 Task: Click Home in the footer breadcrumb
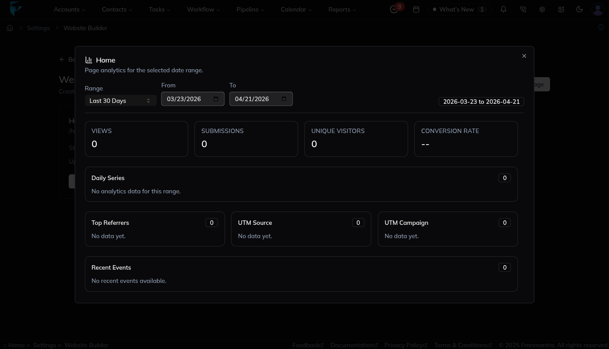point(16,345)
